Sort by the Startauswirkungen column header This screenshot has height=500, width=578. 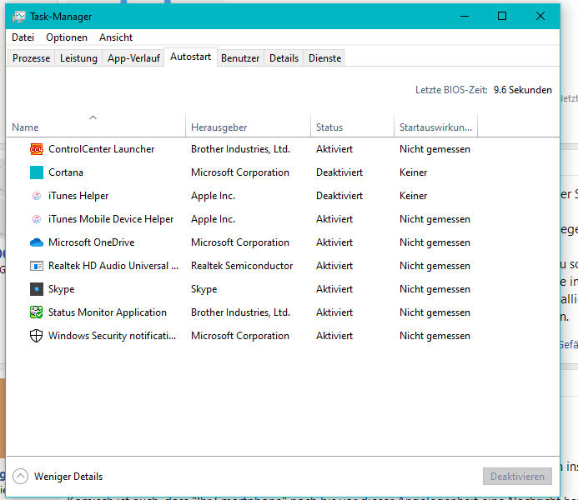(x=435, y=126)
